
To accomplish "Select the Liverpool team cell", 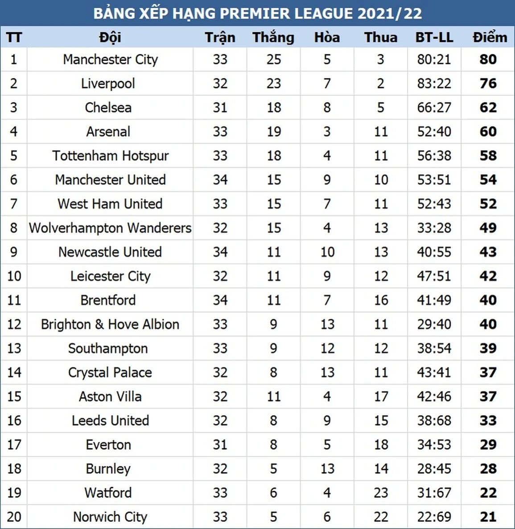I will pos(108,83).
